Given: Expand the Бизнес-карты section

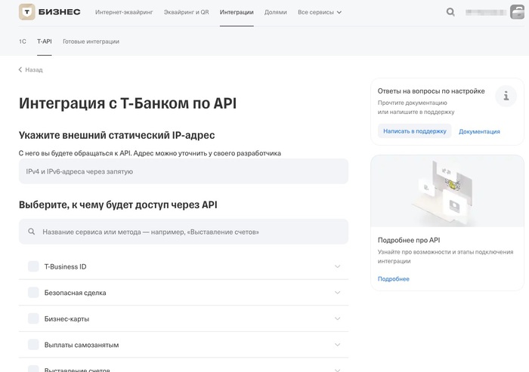Looking at the screenshot, I should pyautogui.click(x=337, y=318).
